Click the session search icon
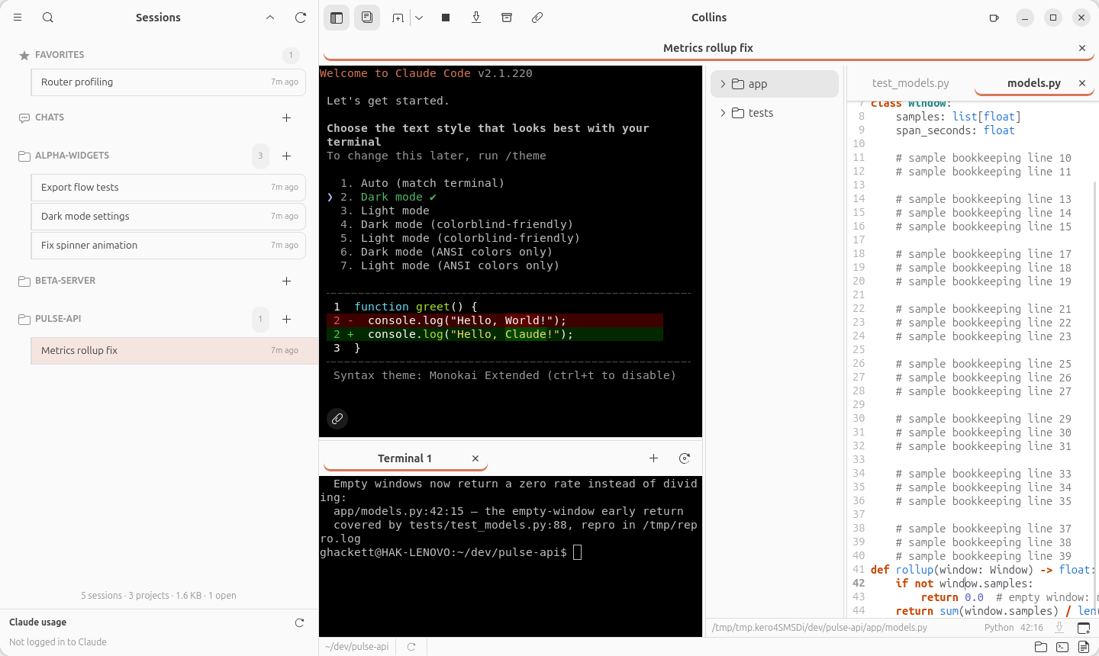Image resolution: width=1099 pixels, height=656 pixels. tap(48, 18)
